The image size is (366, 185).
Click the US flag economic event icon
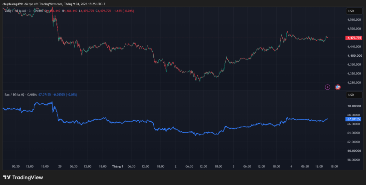(337, 87)
